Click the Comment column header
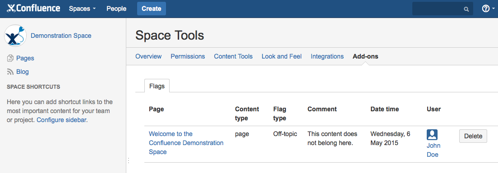498x173 pixels. 322,109
